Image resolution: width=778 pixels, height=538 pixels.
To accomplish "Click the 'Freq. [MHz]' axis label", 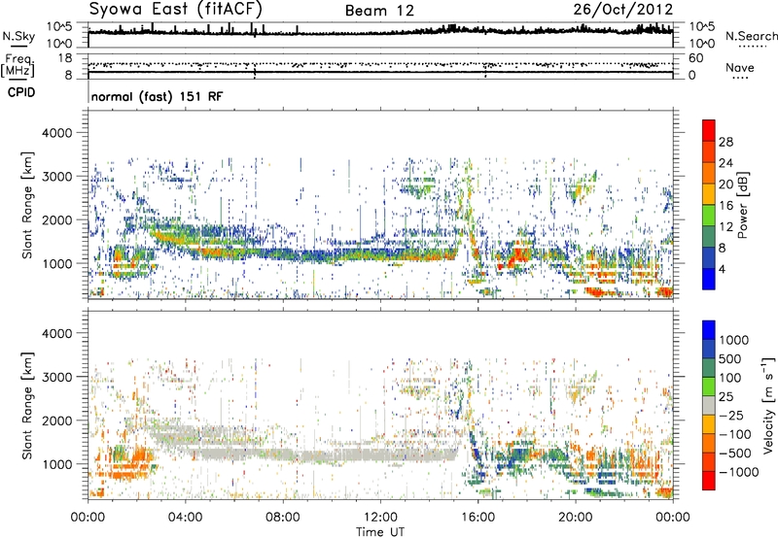I will pos(18,65).
